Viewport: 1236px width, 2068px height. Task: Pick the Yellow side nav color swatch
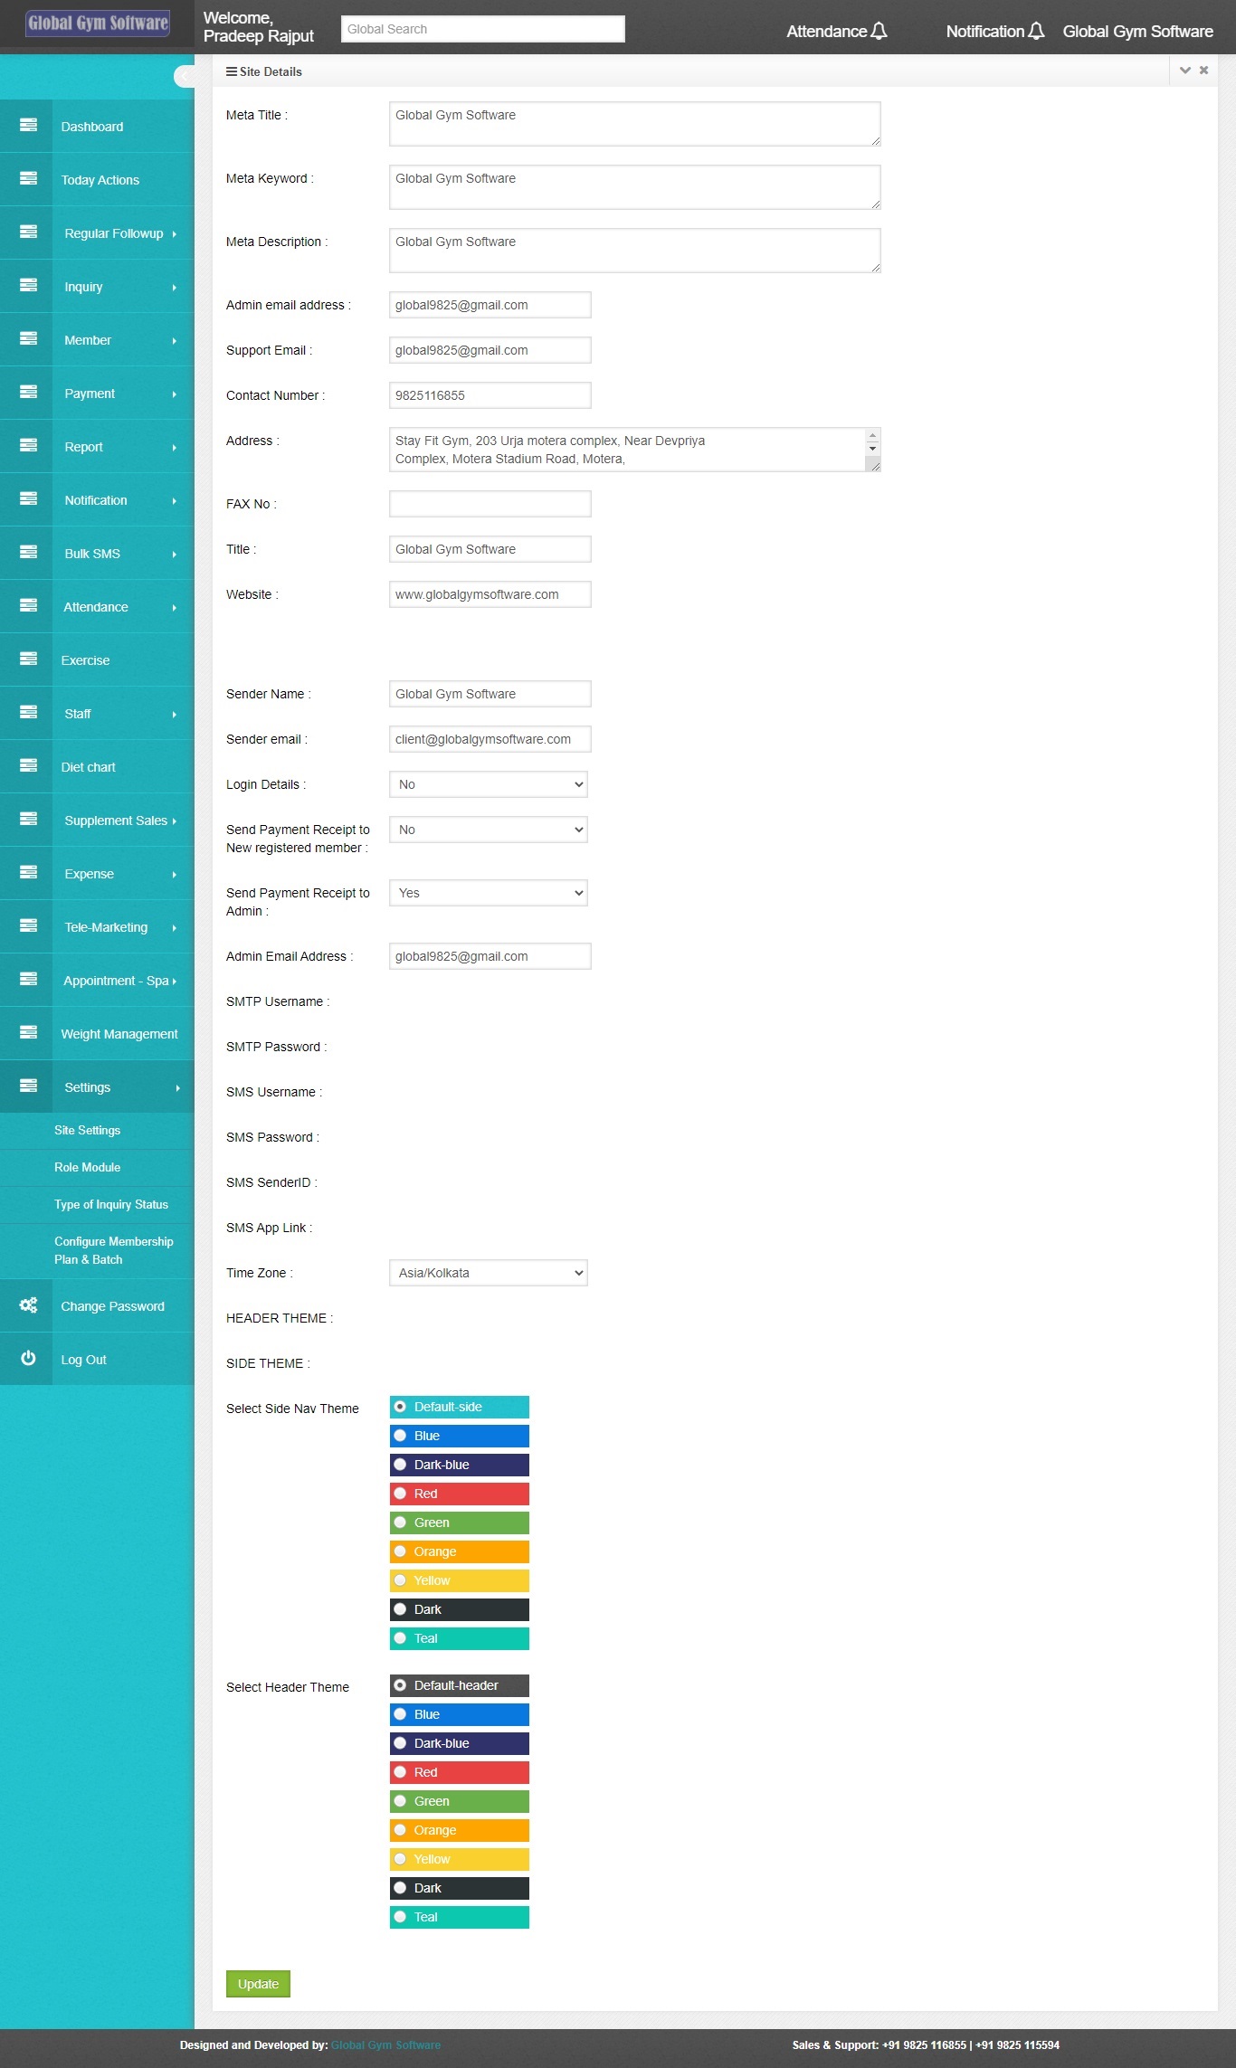460,1580
